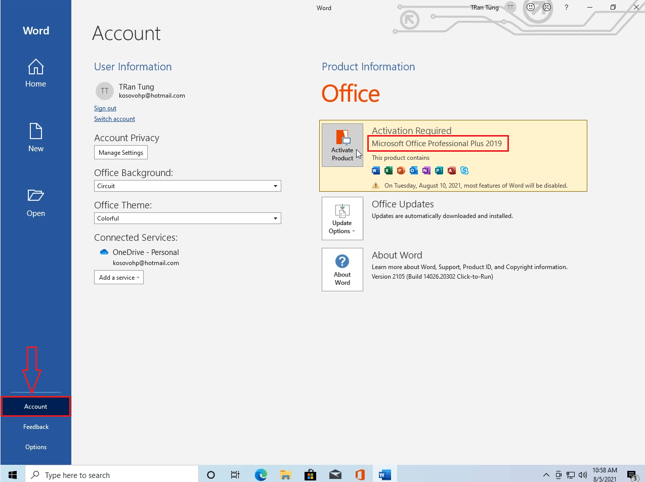Viewport: 645px width, 482px height.
Task: Click the network tray icon
Action: point(571,475)
